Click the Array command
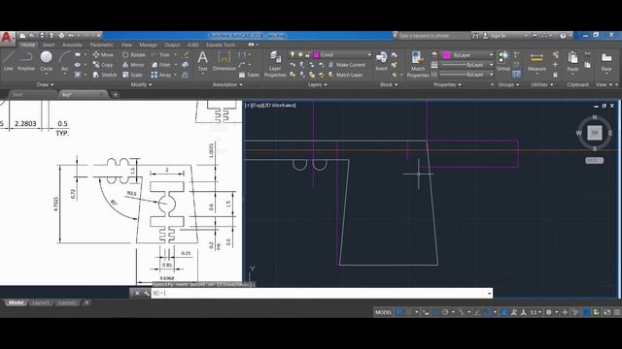 (161, 75)
